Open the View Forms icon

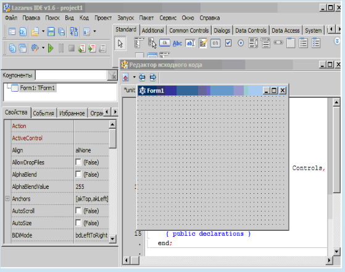coord(23,48)
